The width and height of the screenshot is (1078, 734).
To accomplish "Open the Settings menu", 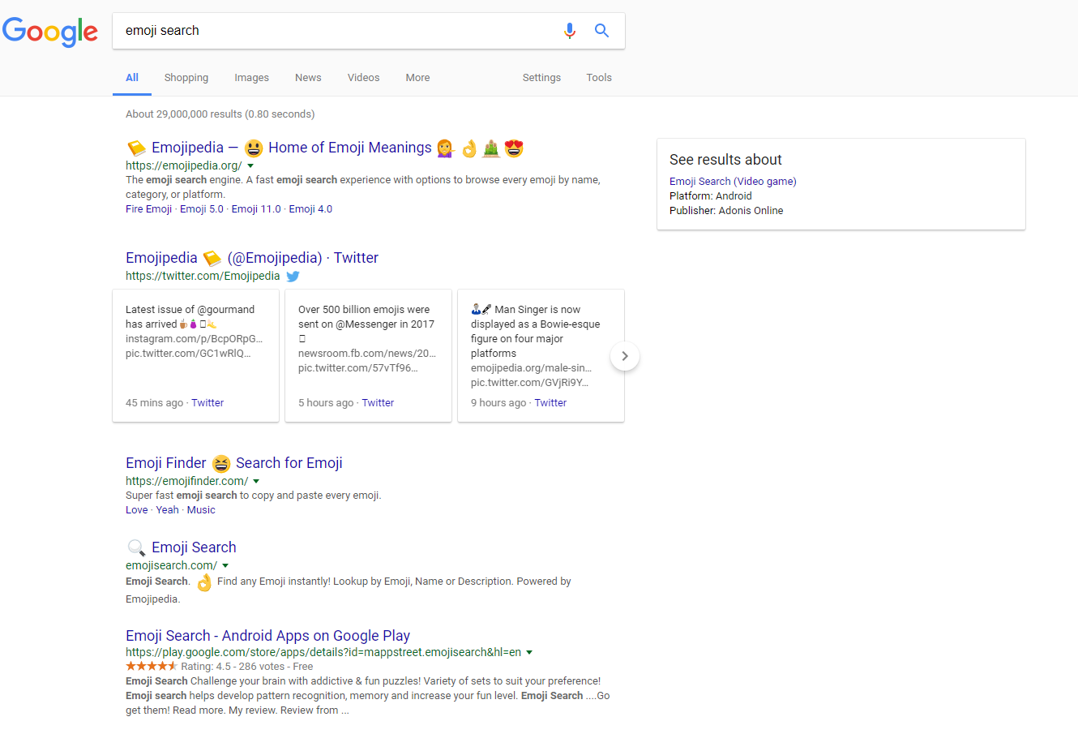I will coord(541,78).
